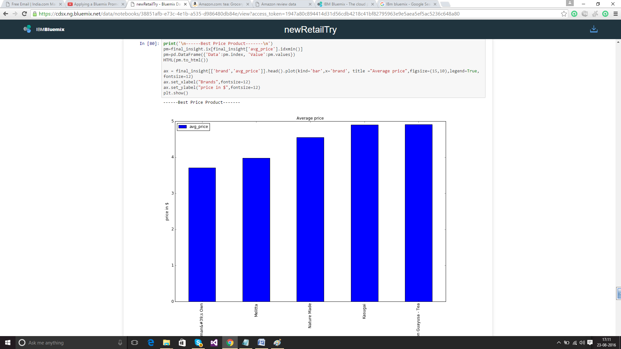The image size is (621, 349).
Task: Bookmark this page with the star icon
Action: point(564,14)
